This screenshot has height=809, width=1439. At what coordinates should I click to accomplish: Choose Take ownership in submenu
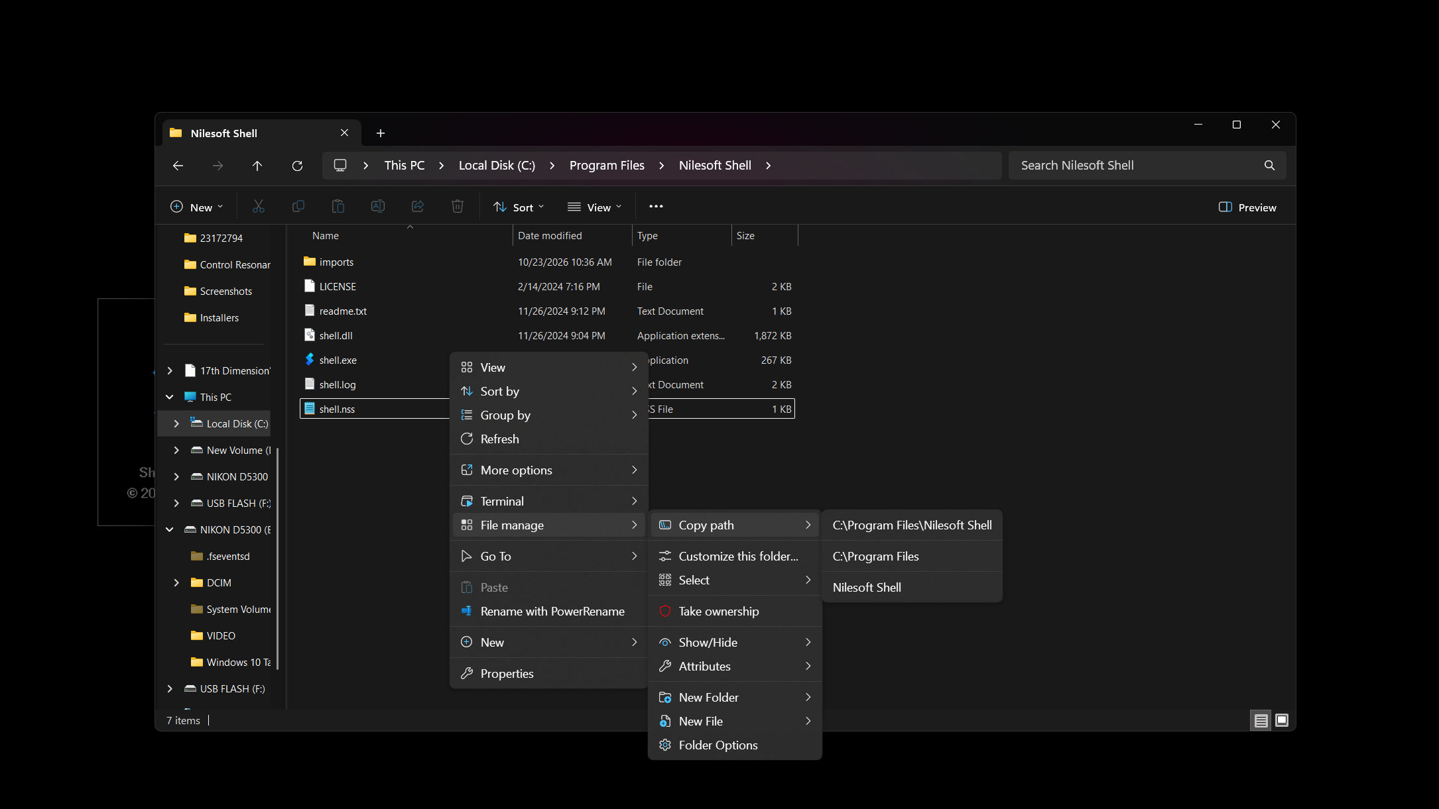[735, 612]
